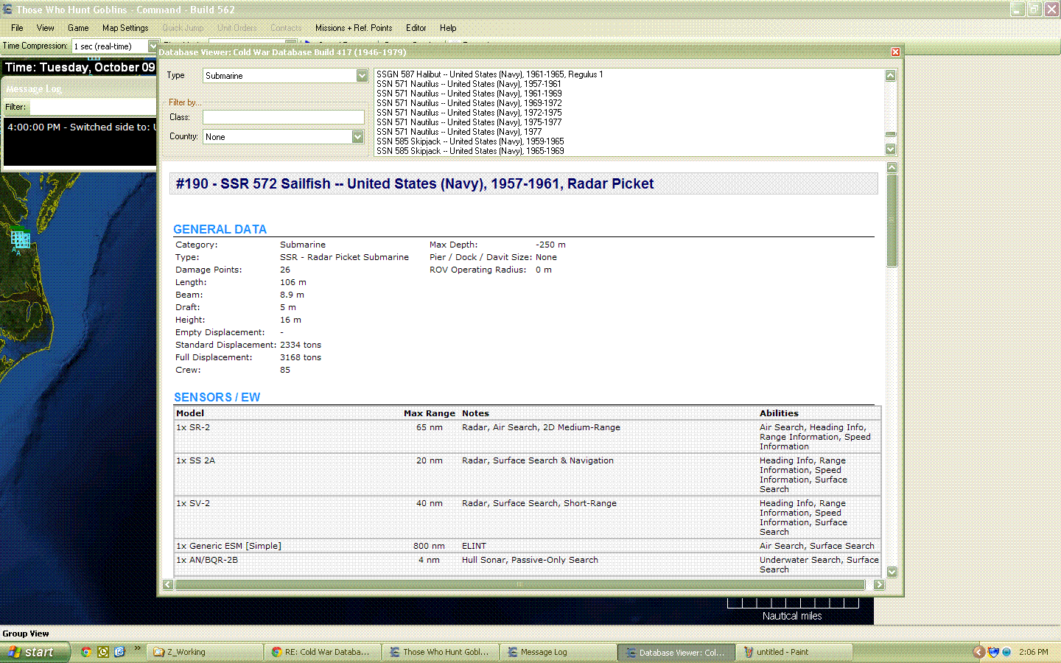Click the security shield tray icon
1061x663 pixels.
click(x=993, y=652)
